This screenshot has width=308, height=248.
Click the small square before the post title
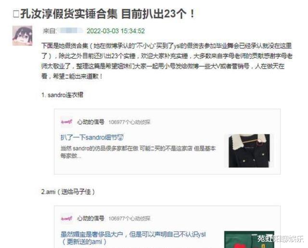pos(16,14)
